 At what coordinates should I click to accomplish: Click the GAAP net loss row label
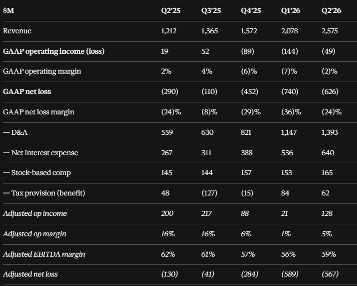click(x=27, y=92)
